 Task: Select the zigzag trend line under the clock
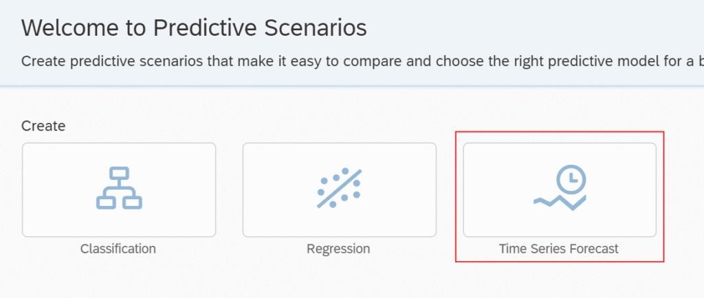560,203
